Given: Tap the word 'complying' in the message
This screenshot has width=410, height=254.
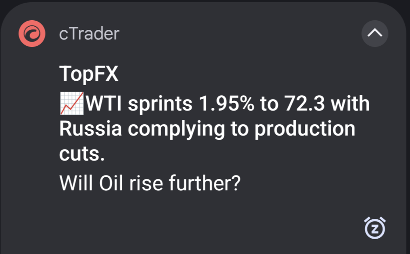Looking at the screenshot, I should click(x=176, y=129).
